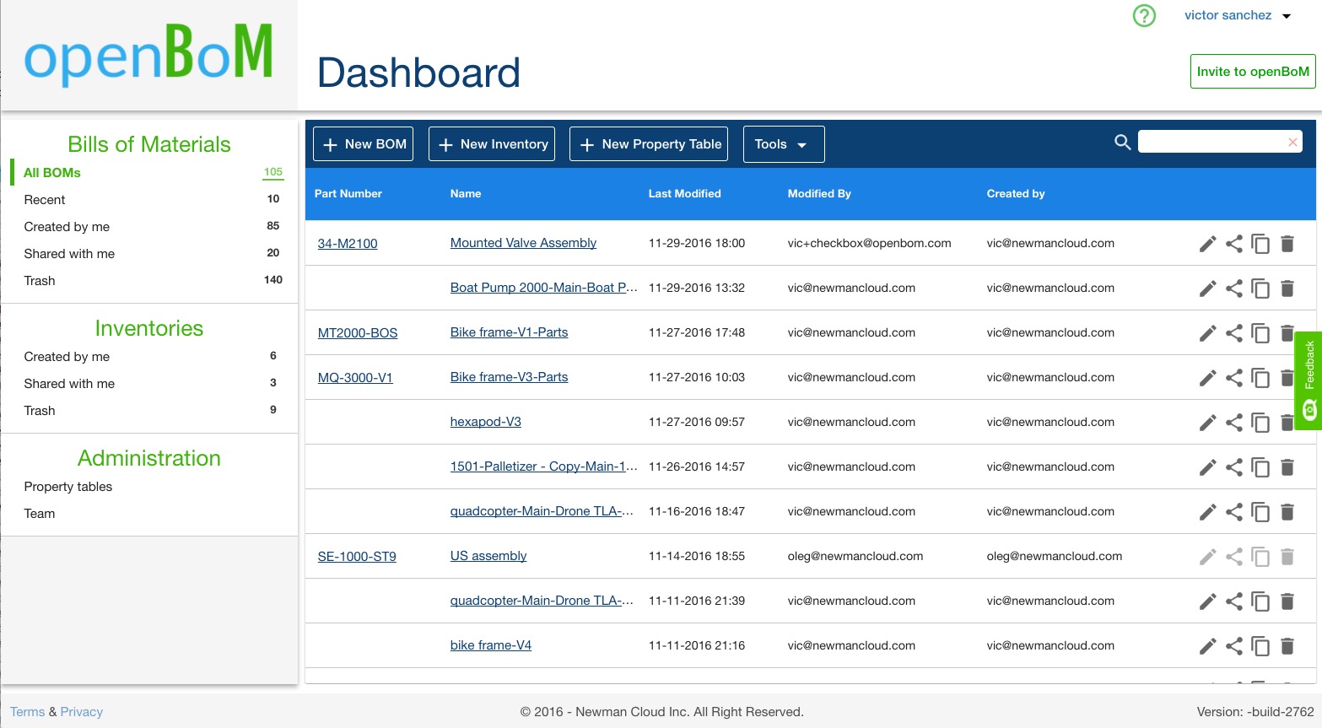
Task: Open the hexapod-V3 BOM link
Action: pyautogui.click(x=486, y=422)
